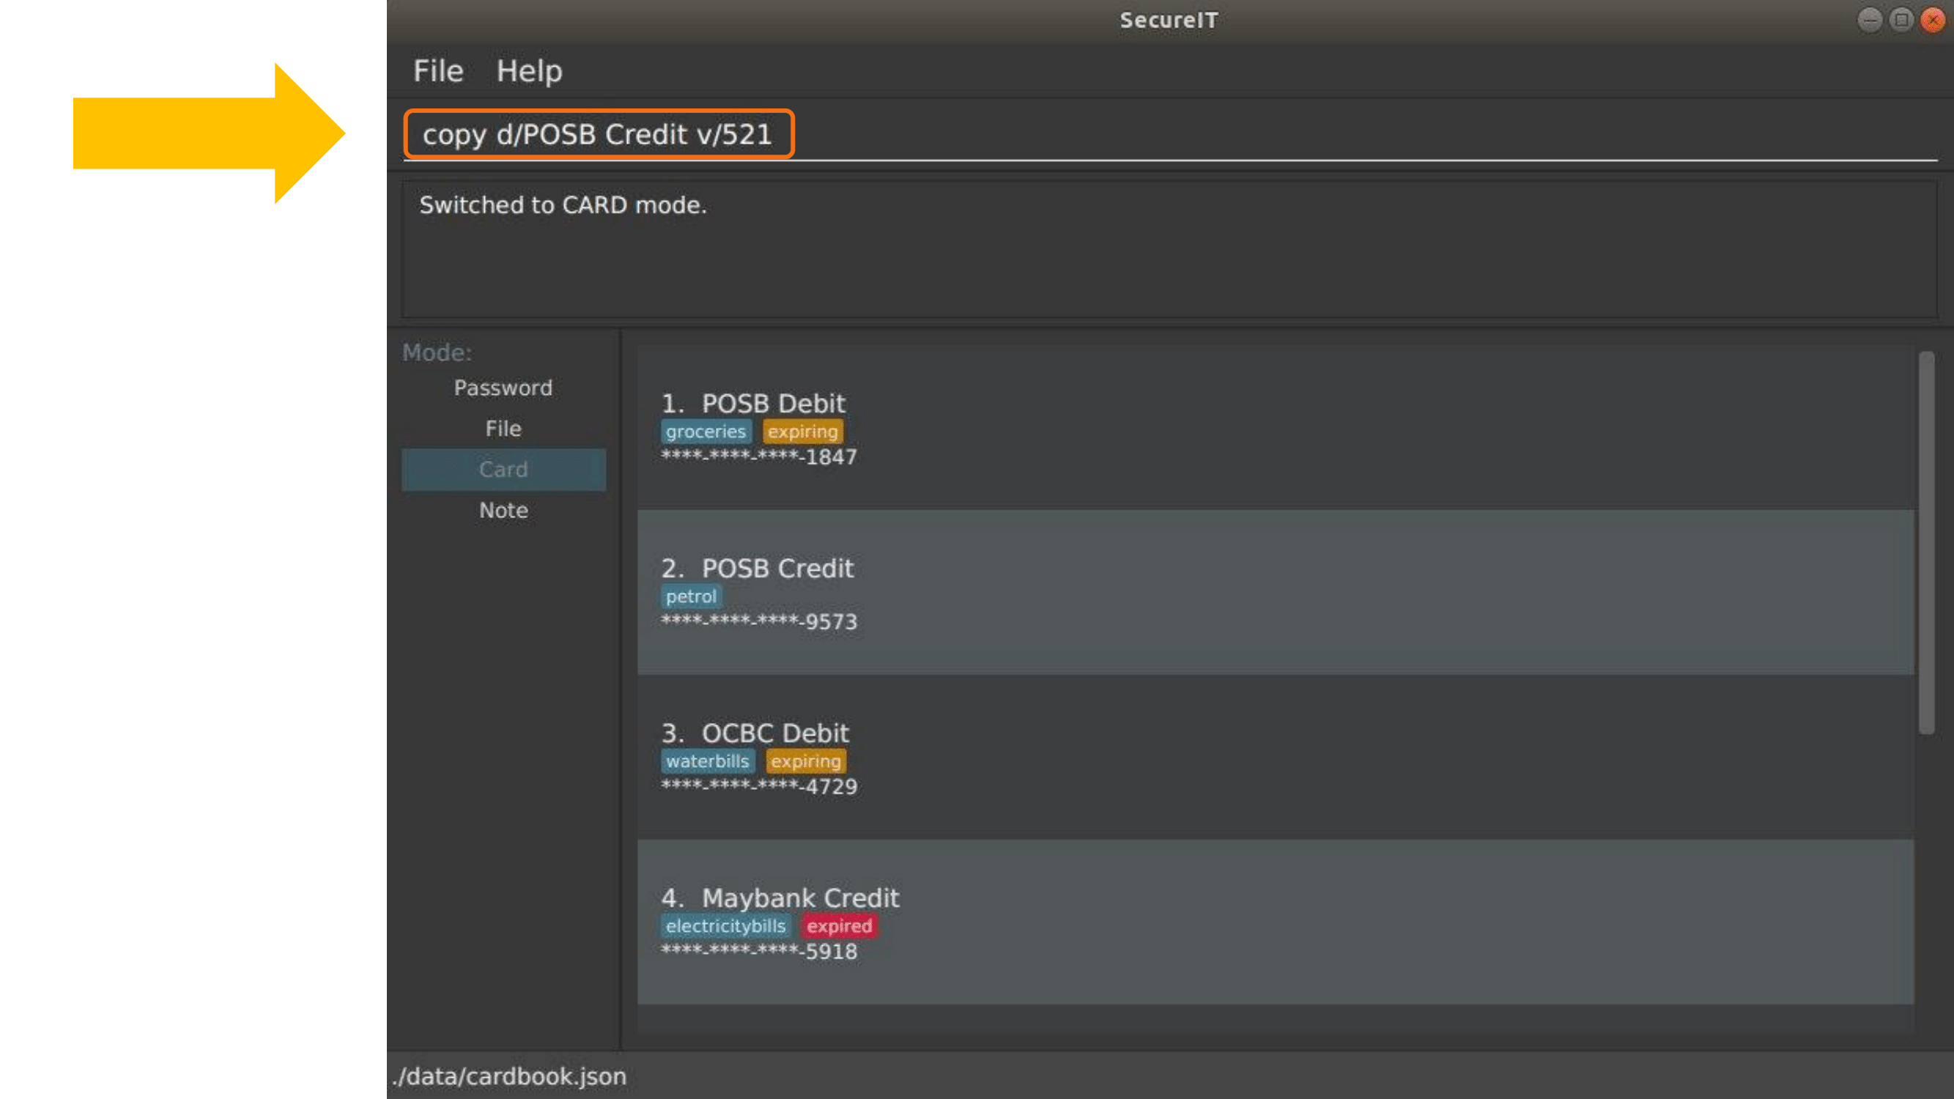Switch to File mode in sidebar
Image resolution: width=1954 pixels, height=1099 pixels.
click(503, 429)
